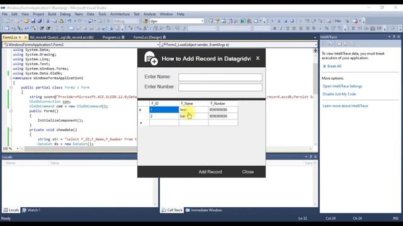Click the Cut scissors icon
The width and height of the screenshot is (403, 226).
click(x=48, y=21)
